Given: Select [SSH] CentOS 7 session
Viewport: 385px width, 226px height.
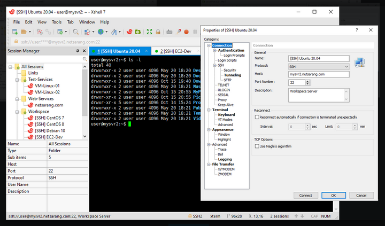Looking at the screenshot, I should tap(49, 118).
